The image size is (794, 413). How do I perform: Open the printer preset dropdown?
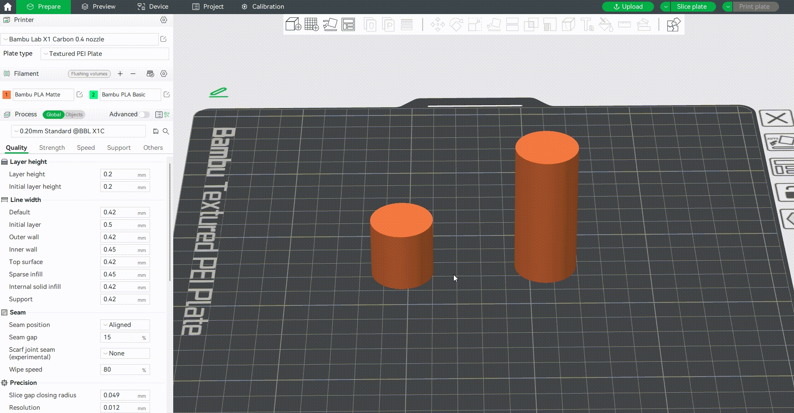pos(80,39)
